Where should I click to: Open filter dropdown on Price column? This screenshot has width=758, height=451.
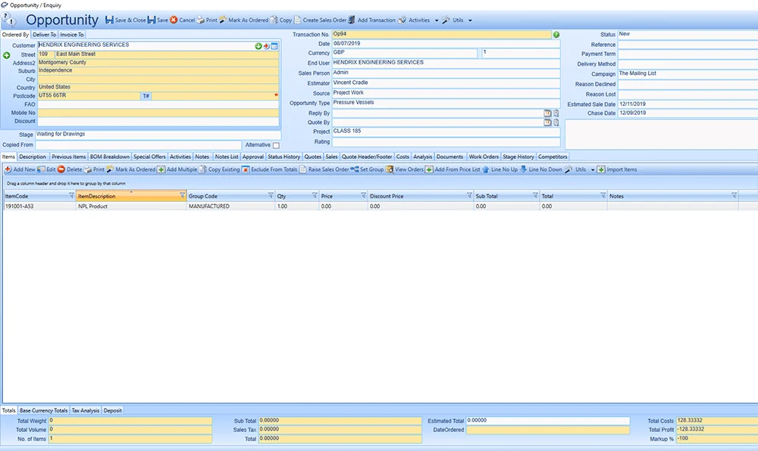[x=364, y=196]
